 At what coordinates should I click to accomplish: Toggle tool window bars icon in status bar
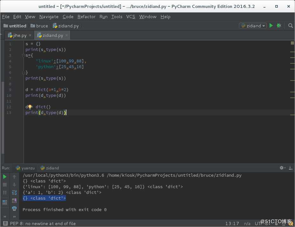click(5, 223)
